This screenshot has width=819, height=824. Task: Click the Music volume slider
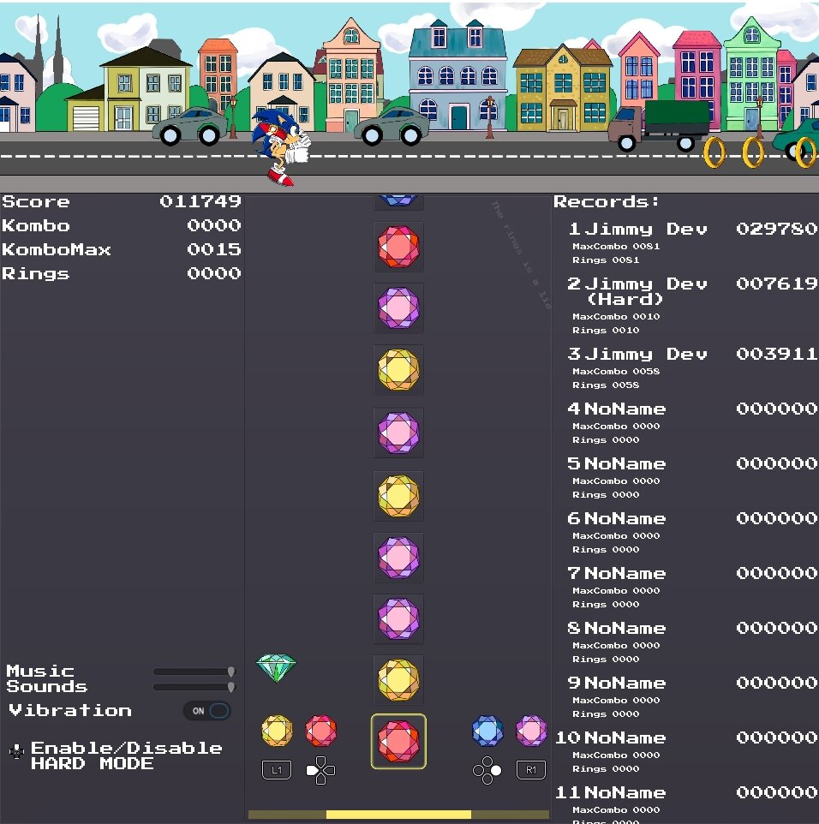tap(193, 672)
